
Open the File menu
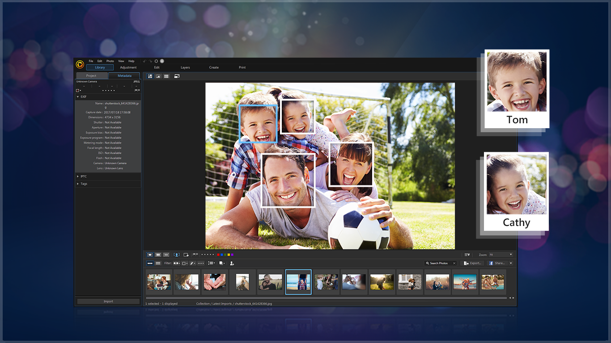[x=91, y=61]
